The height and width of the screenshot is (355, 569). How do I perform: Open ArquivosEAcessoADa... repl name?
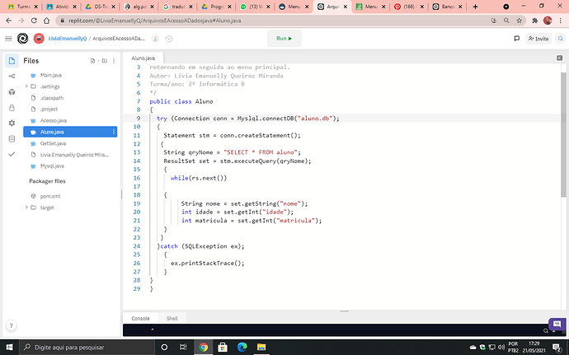tap(119, 39)
